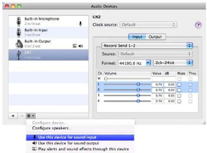Choose Configure speakers from the menu
207x153 pixels.
[52, 128]
